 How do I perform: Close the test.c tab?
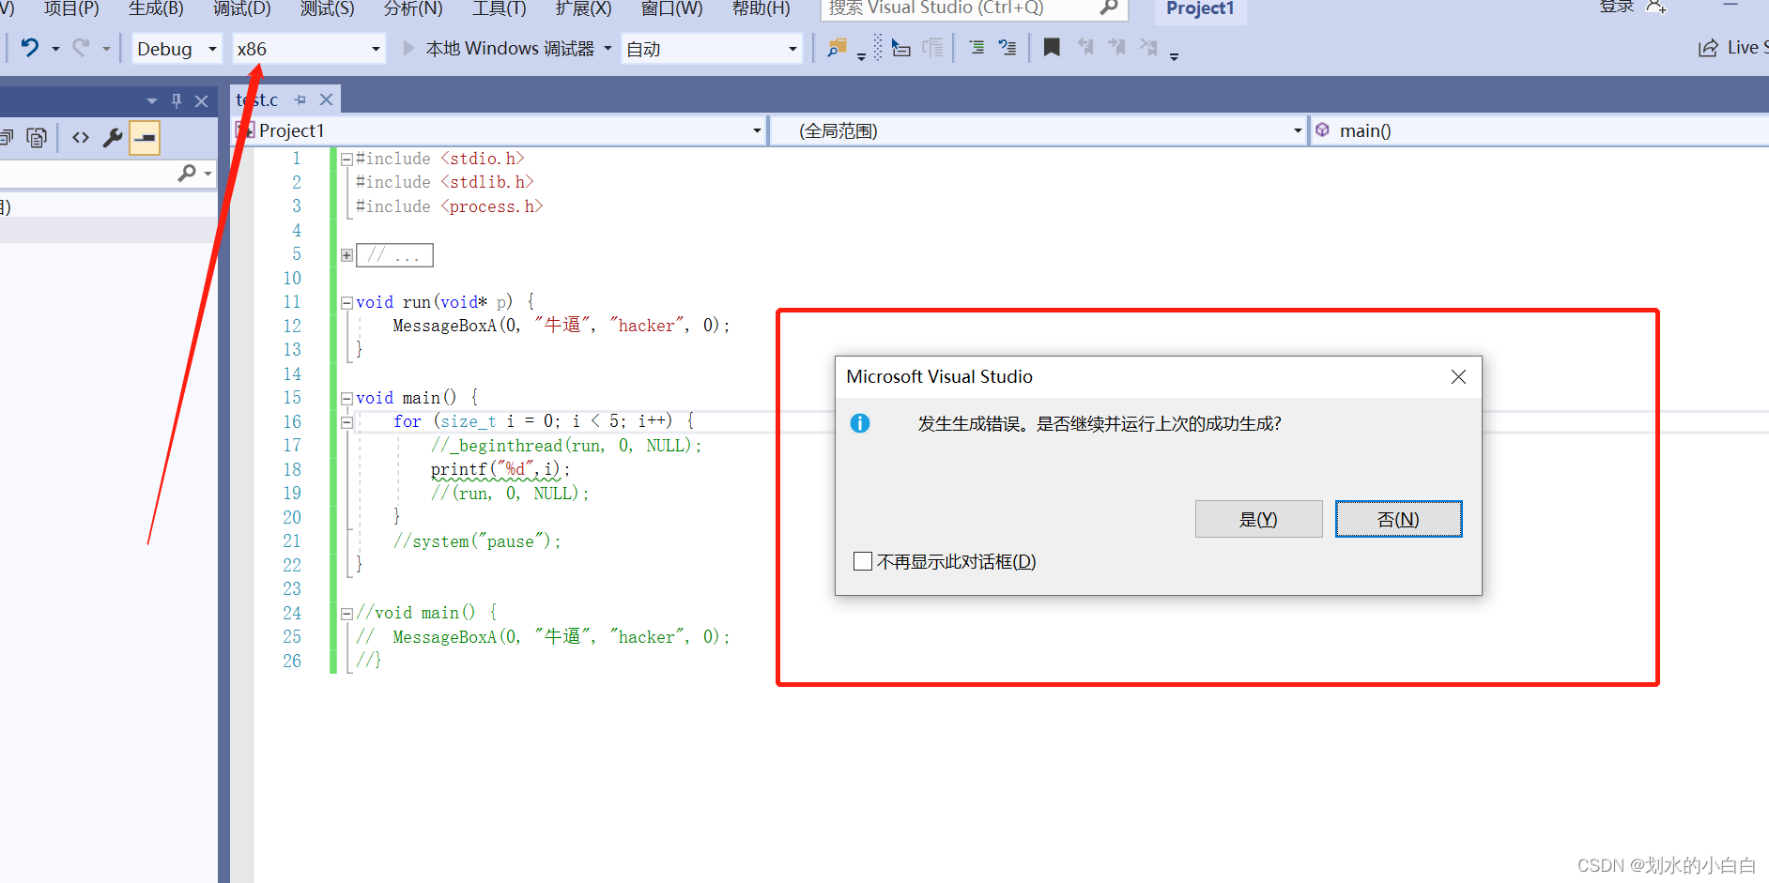(326, 99)
